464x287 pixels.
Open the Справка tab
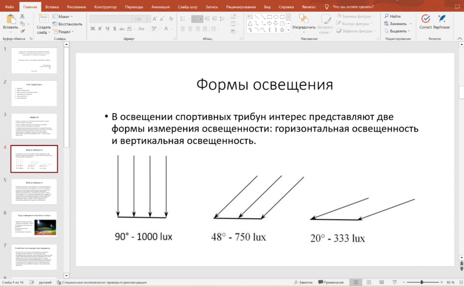click(x=286, y=7)
